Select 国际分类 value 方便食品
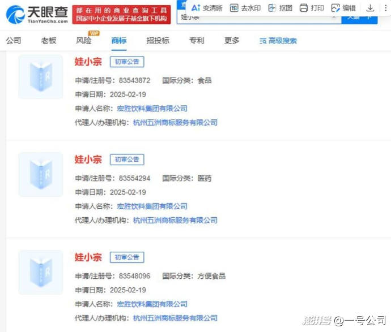The image size is (391, 332). [x=211, y=276]
